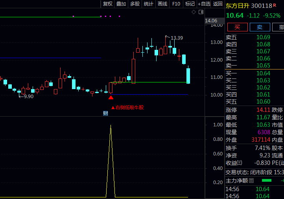284x199 pixels.
Task: Activate the 画线 drawing tool
Action: click(162, 4)
